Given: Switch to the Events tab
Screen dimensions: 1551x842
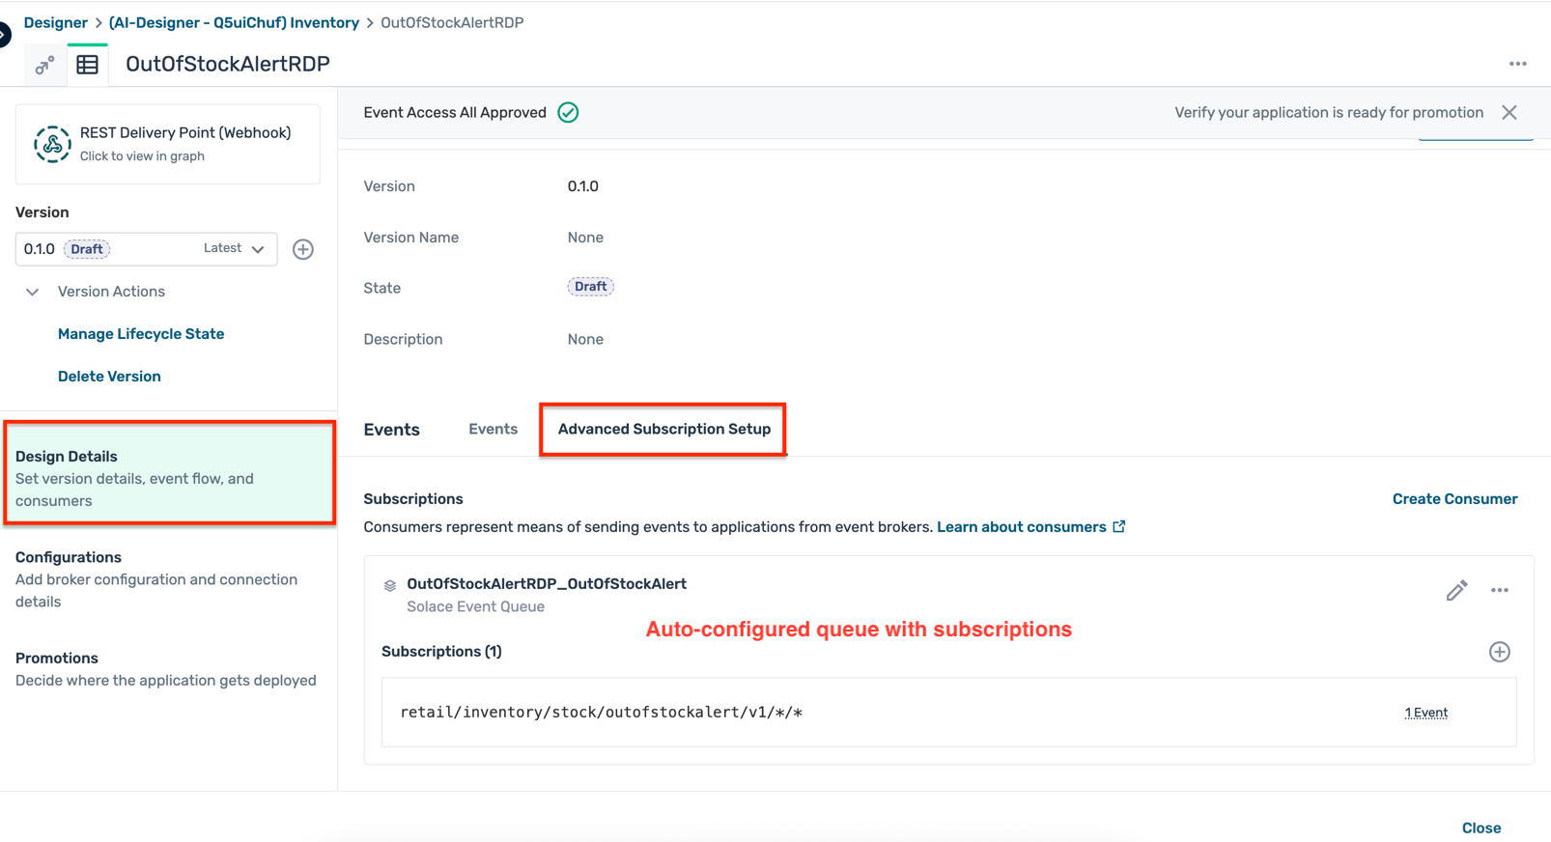Looking at the screenshot, I should 493,430.
